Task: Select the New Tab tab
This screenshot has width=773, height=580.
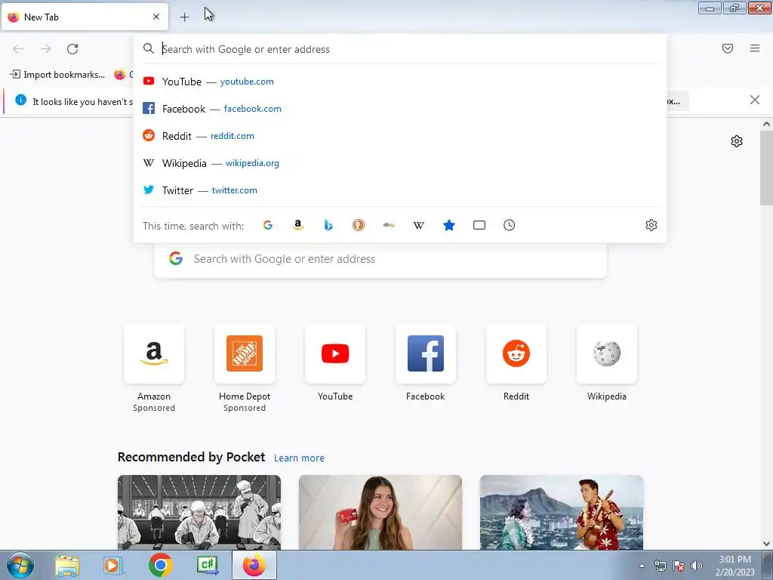Action: click(x=85, y=17)
